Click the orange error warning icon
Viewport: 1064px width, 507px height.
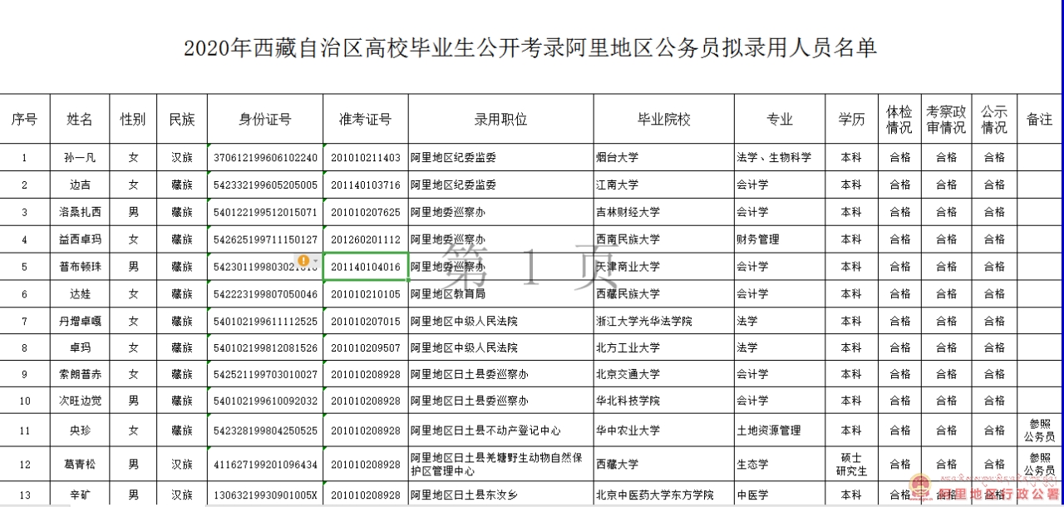pos(303,261)
